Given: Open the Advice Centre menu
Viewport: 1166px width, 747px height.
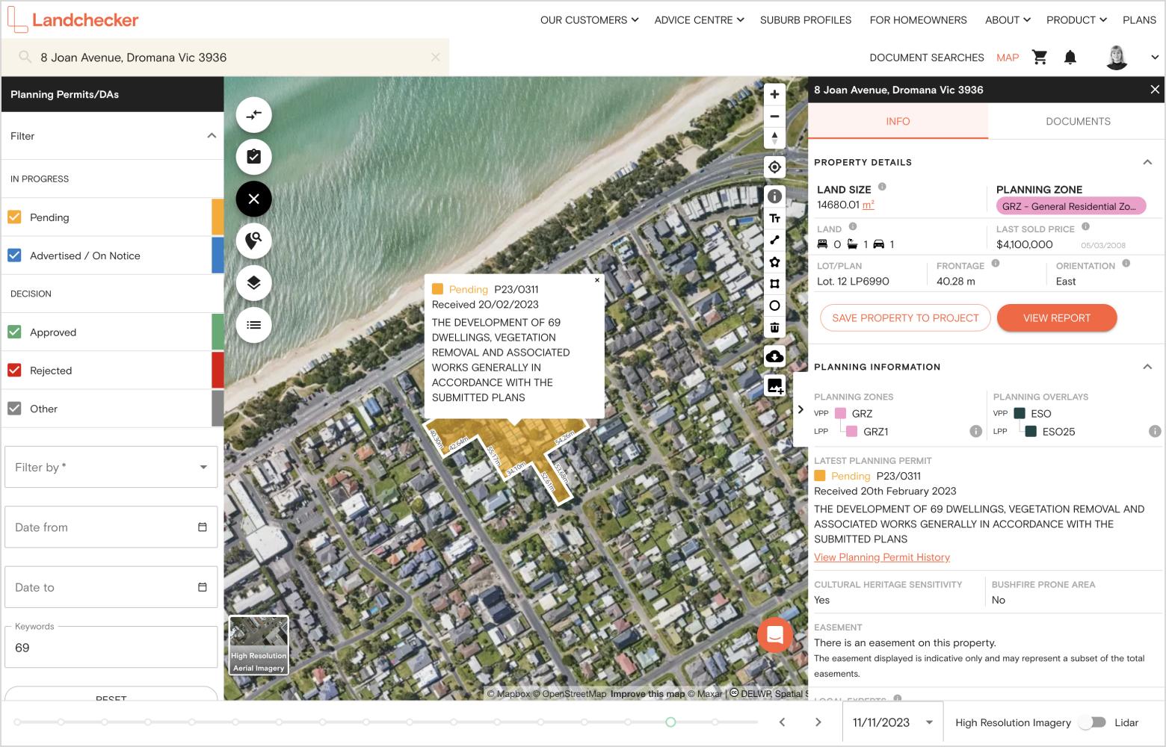Looking at the screenshot, I should [x=699, y=20].
